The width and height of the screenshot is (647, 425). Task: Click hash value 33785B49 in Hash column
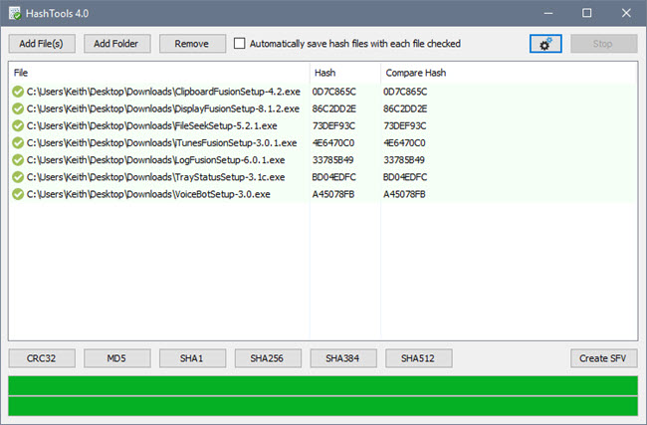click(x=332, y=159)
